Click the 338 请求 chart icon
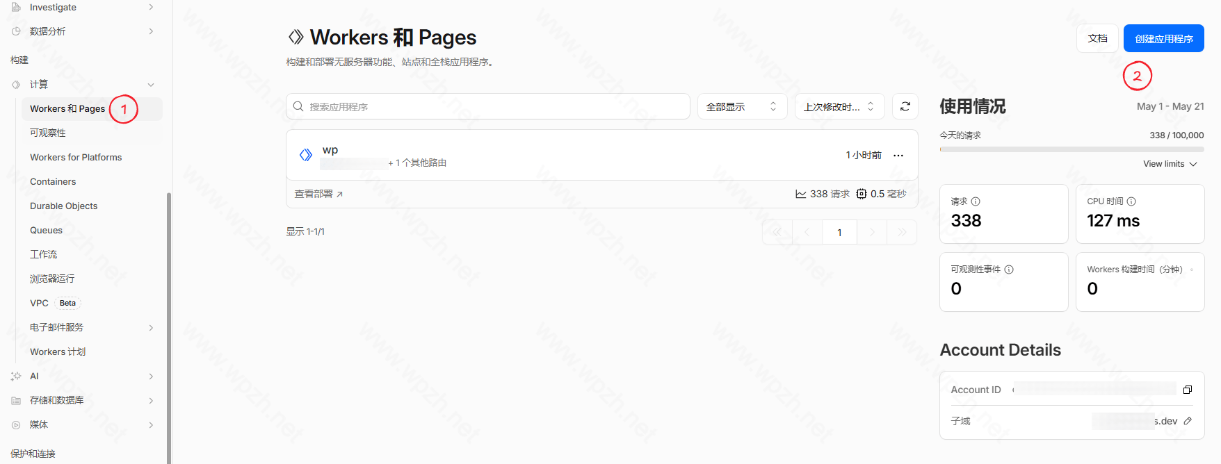This screenshot has height=464, width=1221. tap(801, 194)
